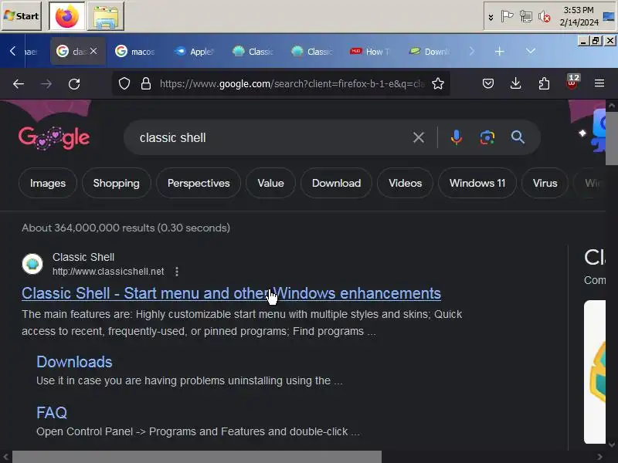Screen dimensions: 618x463
Task: Open the network tray icon
Action: click(526, 16)
